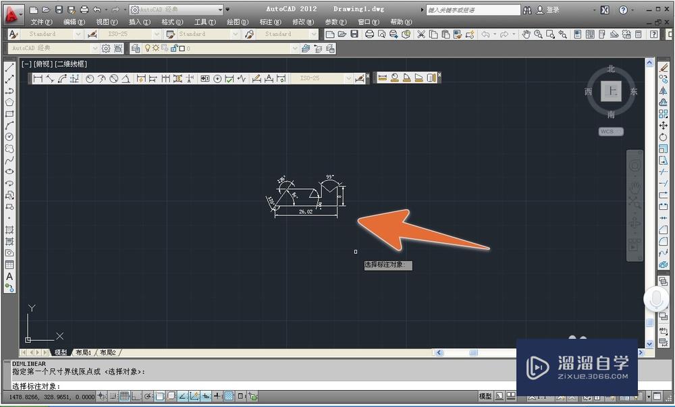
Task: Toggle Object Snap Tracking in the status bar
Action: 182,396
